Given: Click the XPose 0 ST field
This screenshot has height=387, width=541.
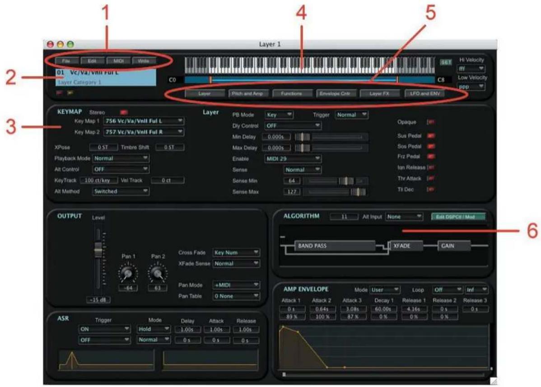Looking at the screenshot, I should 103,147.
